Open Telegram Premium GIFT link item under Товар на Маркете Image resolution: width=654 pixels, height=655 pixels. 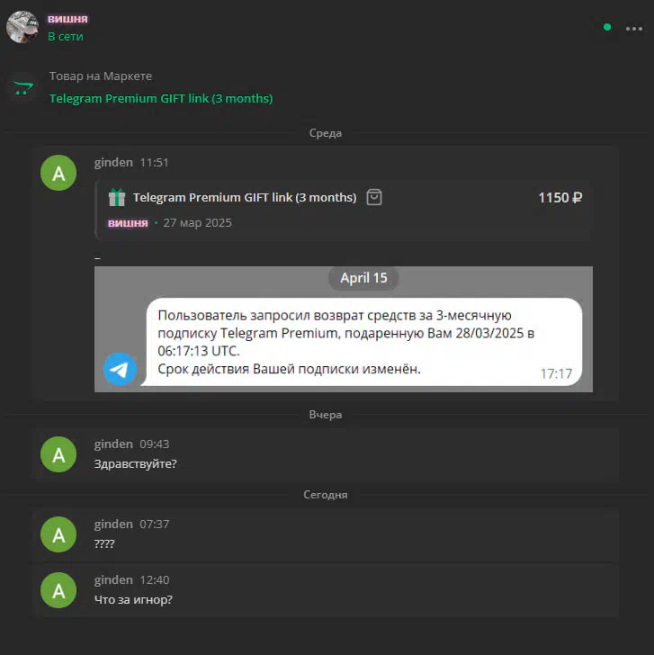pyautogui.click(x=161, y=98)
